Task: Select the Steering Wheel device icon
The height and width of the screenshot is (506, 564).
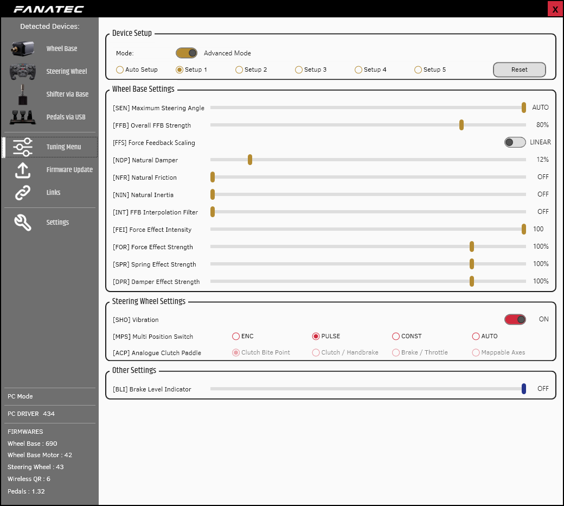Action: [x=23, y=71]
